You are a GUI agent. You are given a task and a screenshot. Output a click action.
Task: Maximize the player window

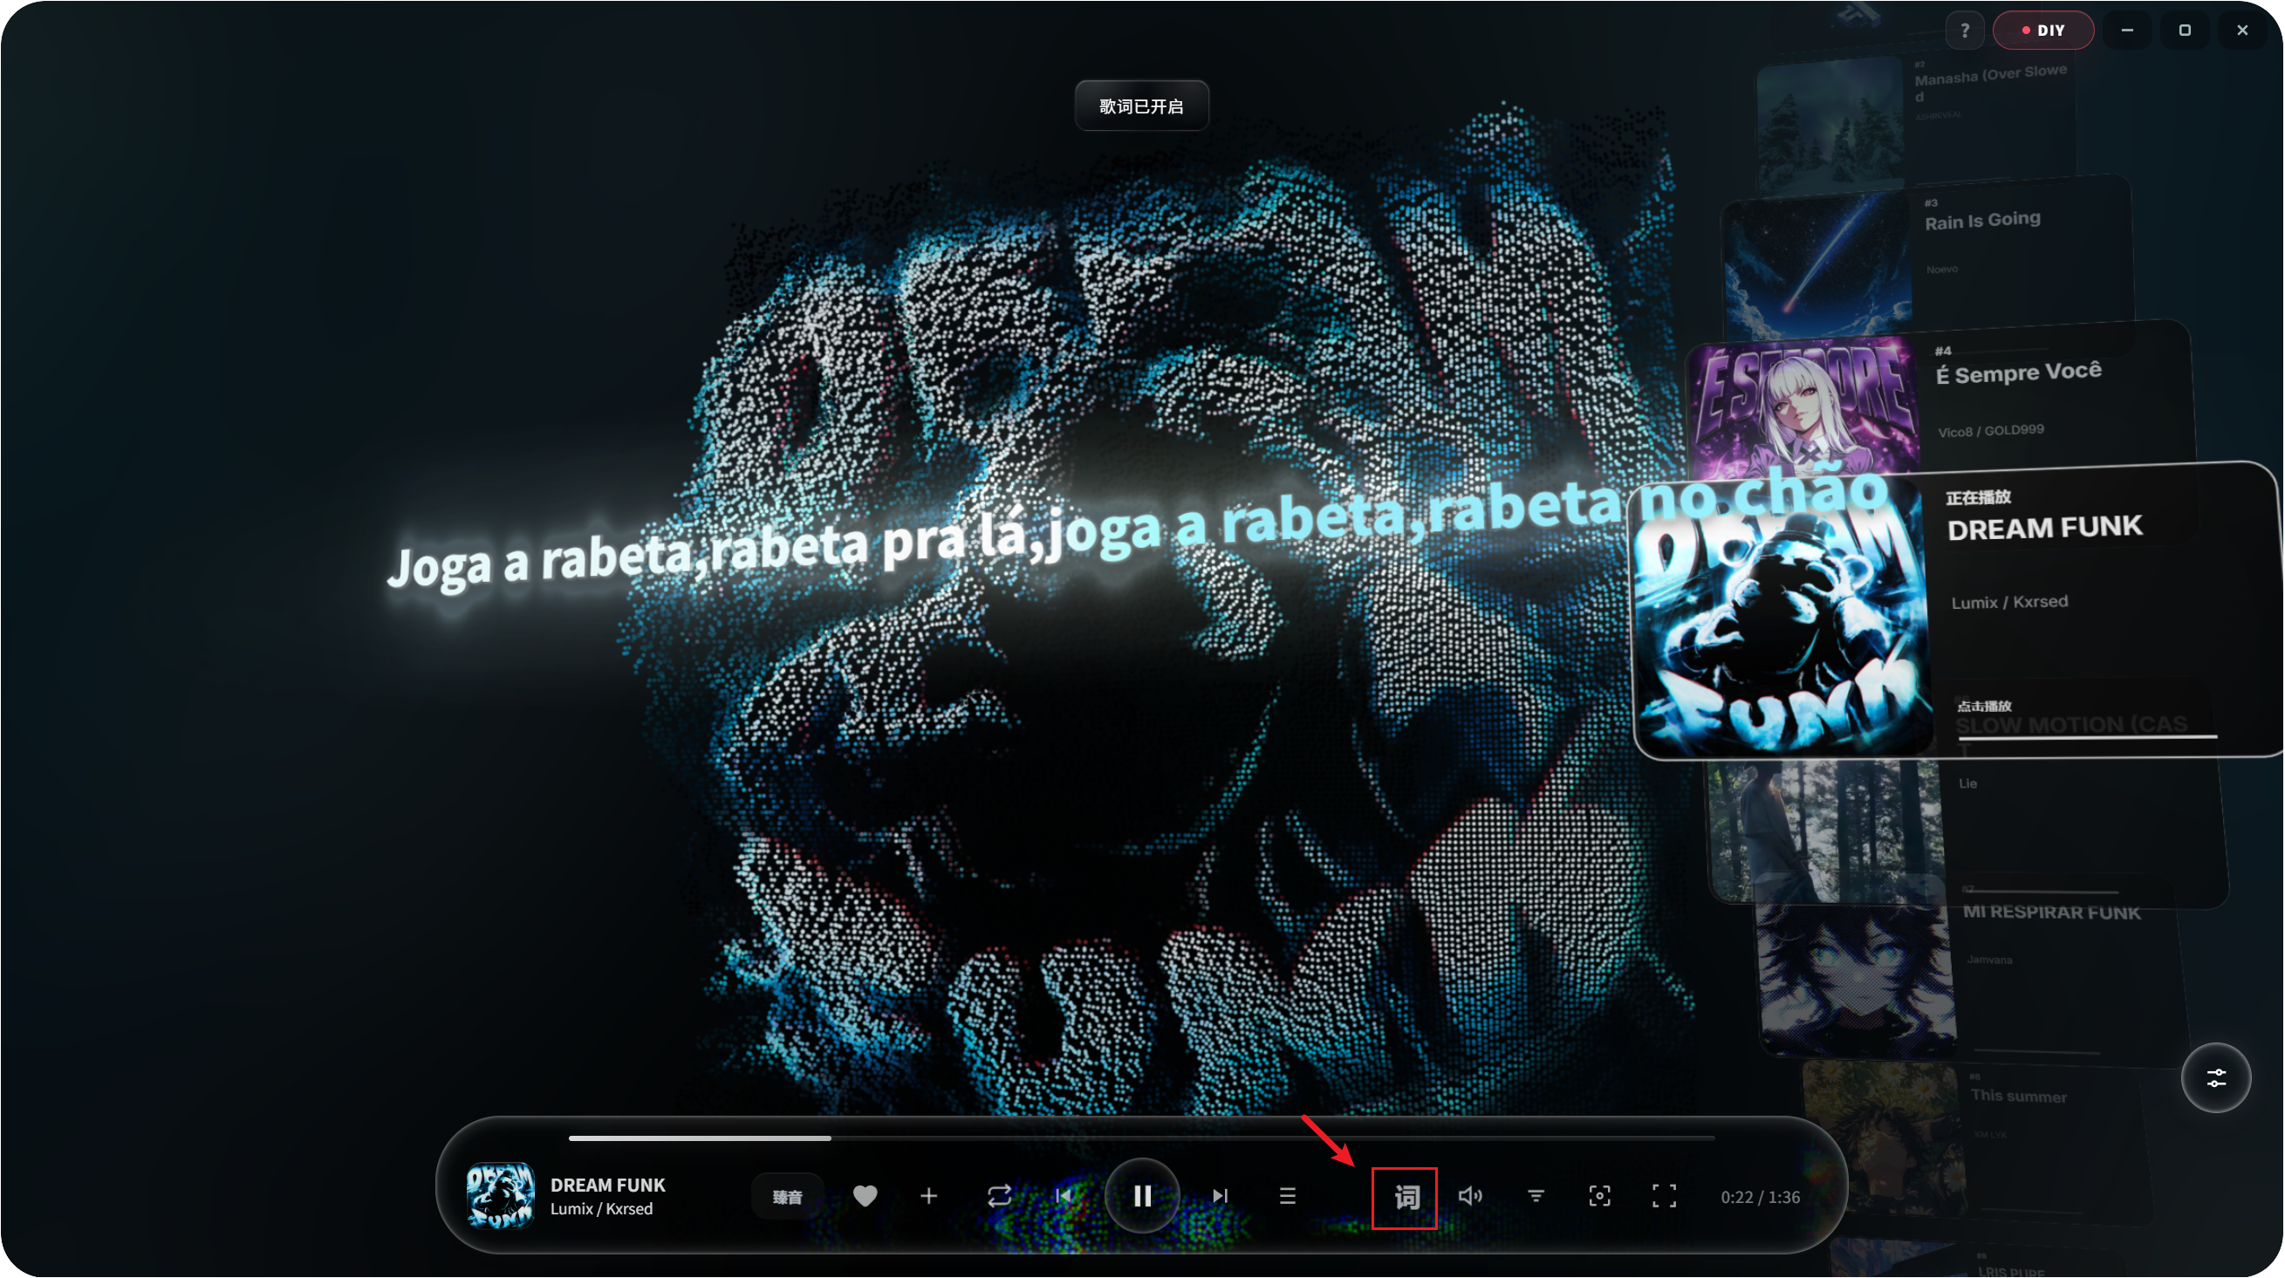pos(2185,31)
